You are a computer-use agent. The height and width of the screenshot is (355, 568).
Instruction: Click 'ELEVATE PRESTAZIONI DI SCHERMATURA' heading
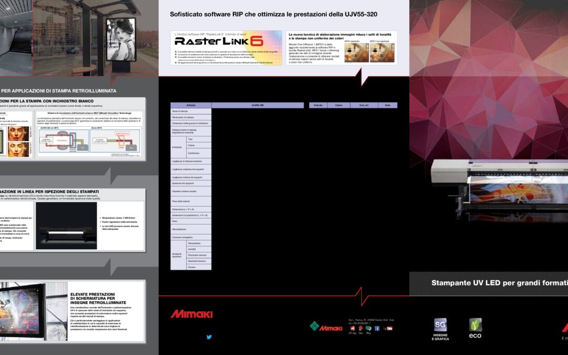pos(98,299)
